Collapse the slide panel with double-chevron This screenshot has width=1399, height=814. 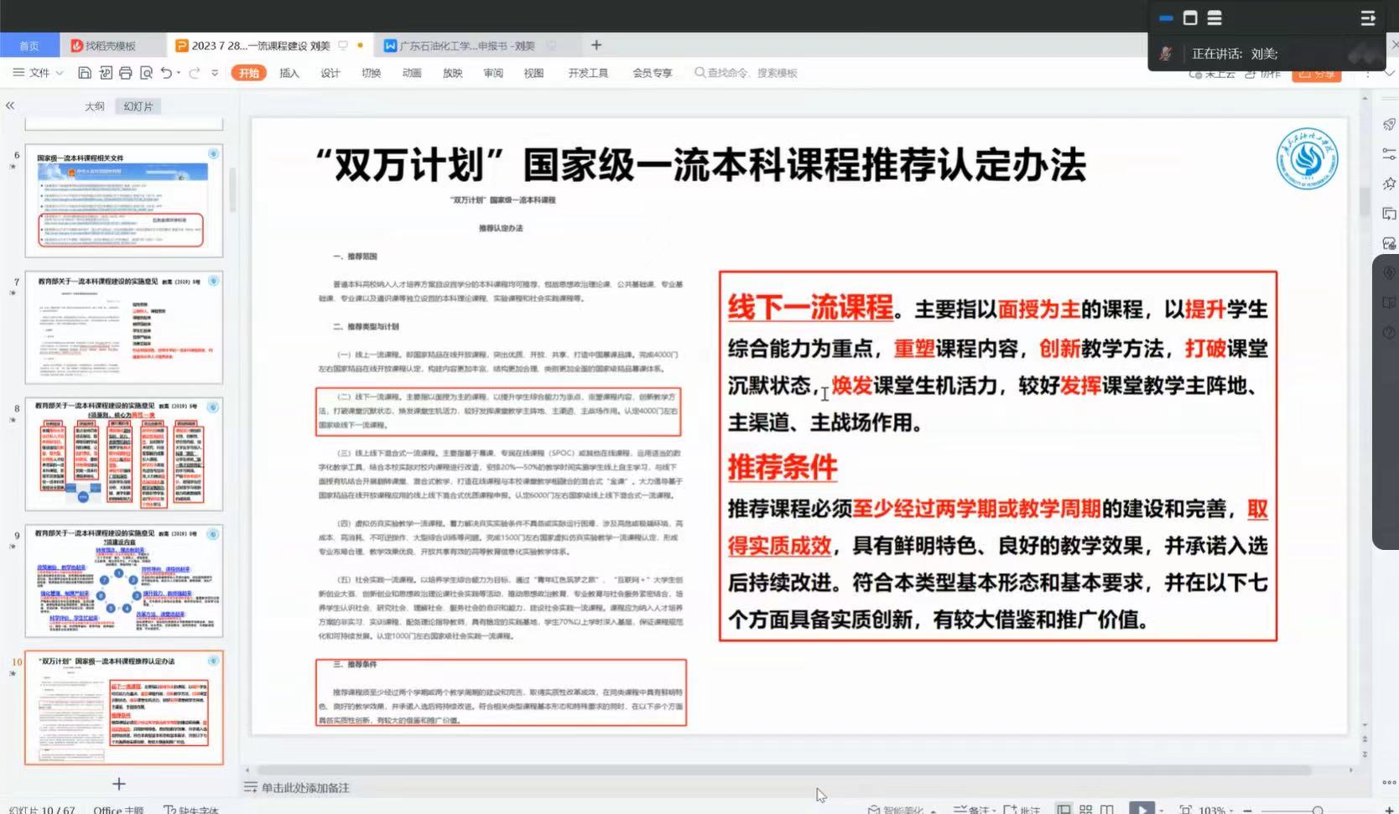tap(10, 106)
